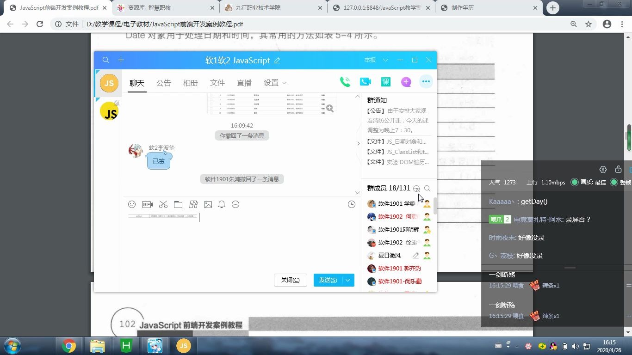The height and width of the screenshot is (355, 632).
Task: Start a video call icon
Action: 365,81
